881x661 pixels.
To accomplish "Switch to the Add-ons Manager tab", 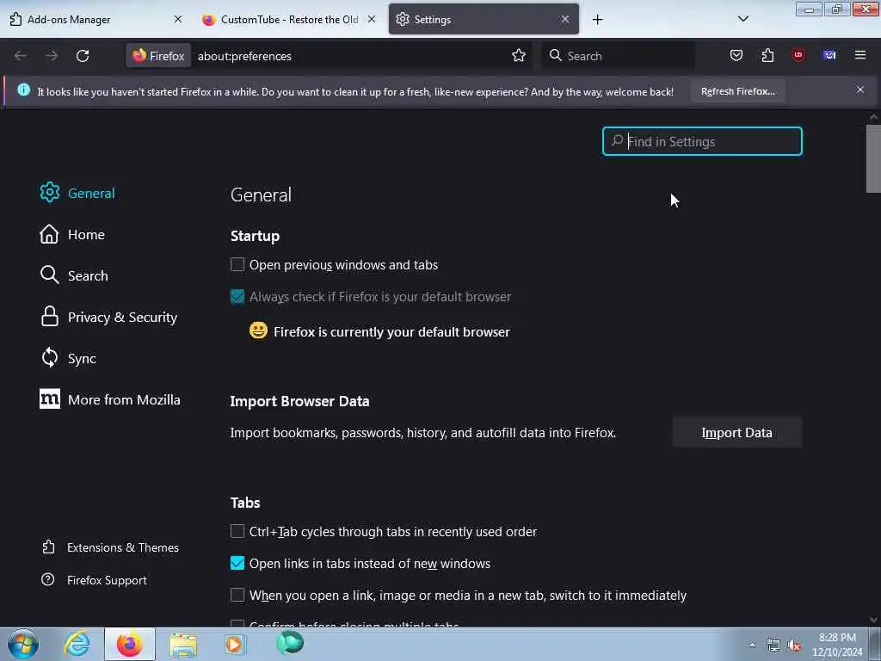I will [95, 19].
